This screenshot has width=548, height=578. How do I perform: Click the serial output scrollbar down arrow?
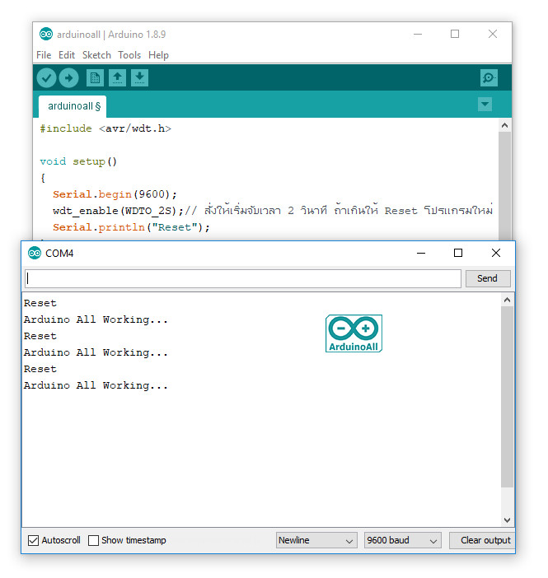(507, 520)
